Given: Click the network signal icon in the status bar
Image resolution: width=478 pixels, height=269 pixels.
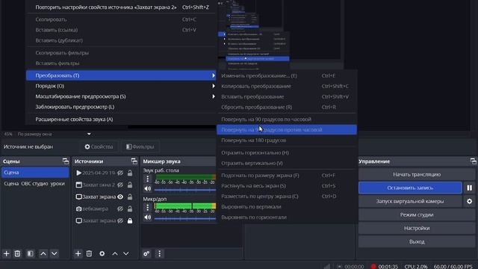Looking at the screenshot, I should pos(327,267).
